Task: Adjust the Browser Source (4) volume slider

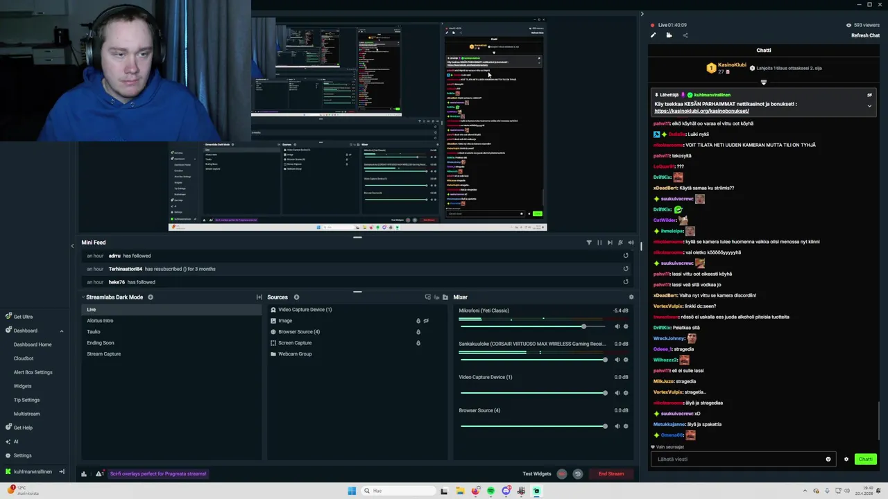Action: [x=533, y=426]
